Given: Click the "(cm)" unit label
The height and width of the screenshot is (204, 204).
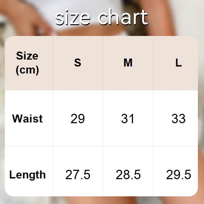Looking at the screenshot, I should (x=27, y=70).
